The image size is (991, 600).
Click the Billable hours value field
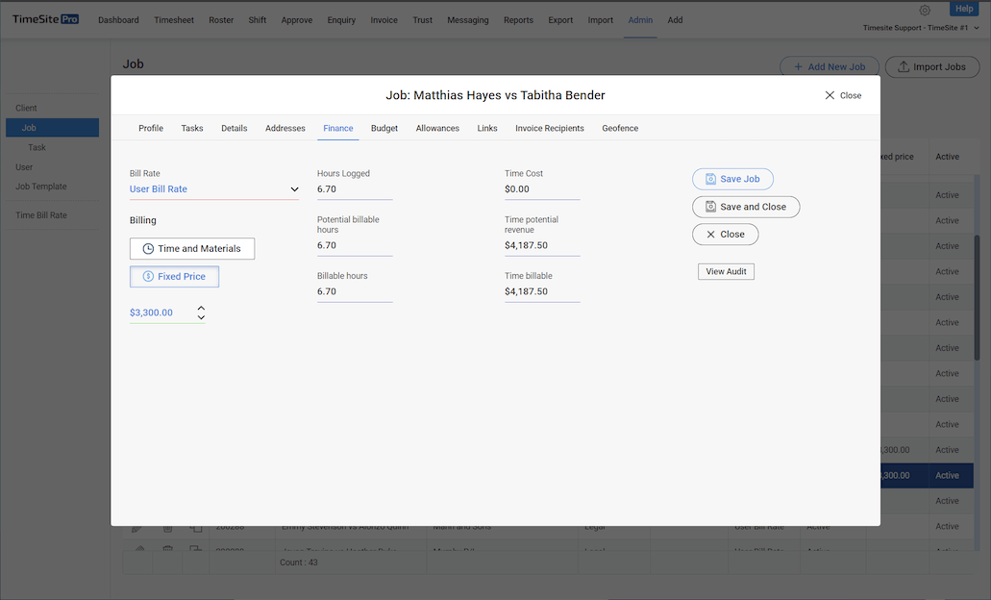tap(355, 291)
